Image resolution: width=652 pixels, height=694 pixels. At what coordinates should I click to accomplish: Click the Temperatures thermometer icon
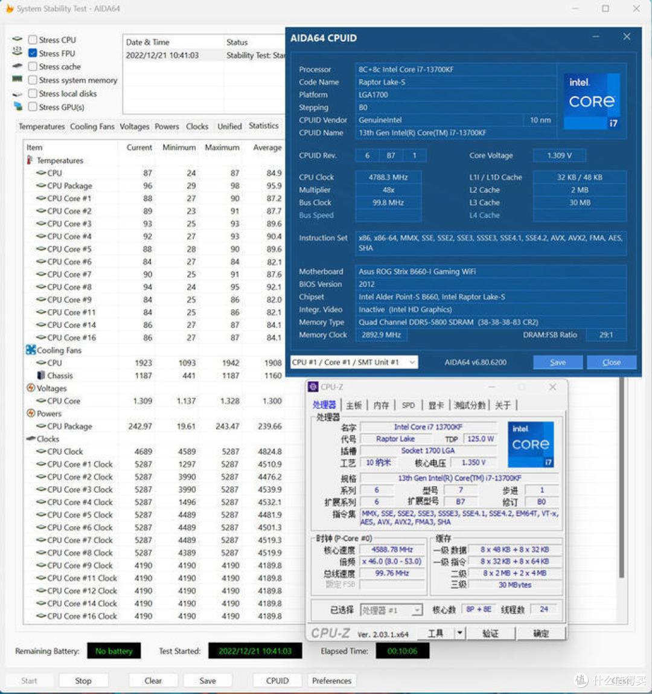(x=30, y=160)
